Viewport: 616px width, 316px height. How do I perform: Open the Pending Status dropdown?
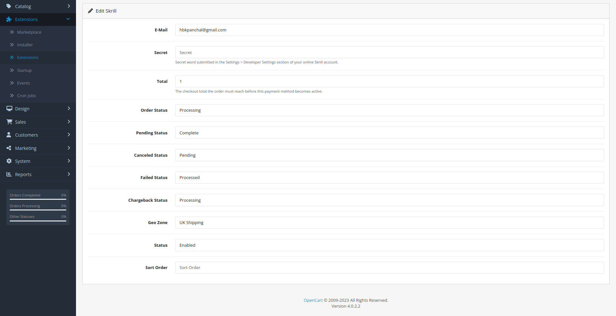pos(389,133)
